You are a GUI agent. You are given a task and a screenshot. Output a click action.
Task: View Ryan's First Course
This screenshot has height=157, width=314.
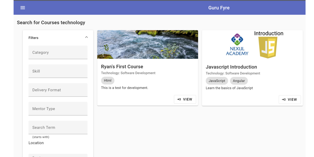coord(185,99)
